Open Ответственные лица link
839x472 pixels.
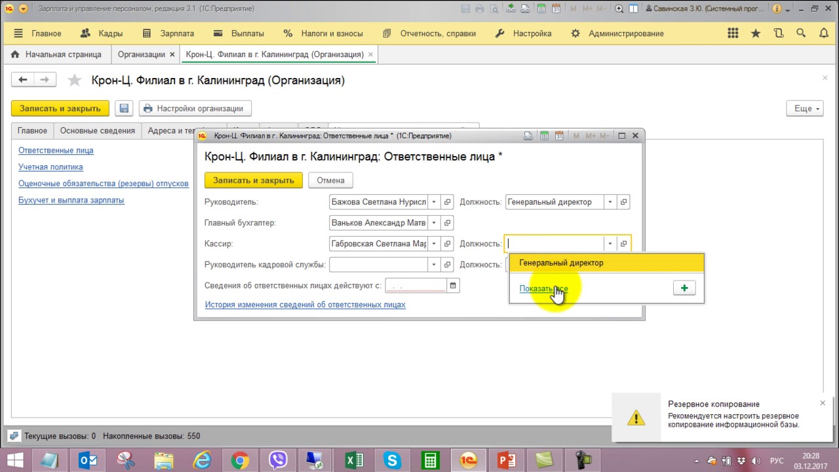point(56,150)
